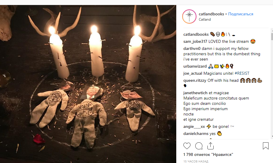Click the comments scrollbar thumb

[272, 37]
